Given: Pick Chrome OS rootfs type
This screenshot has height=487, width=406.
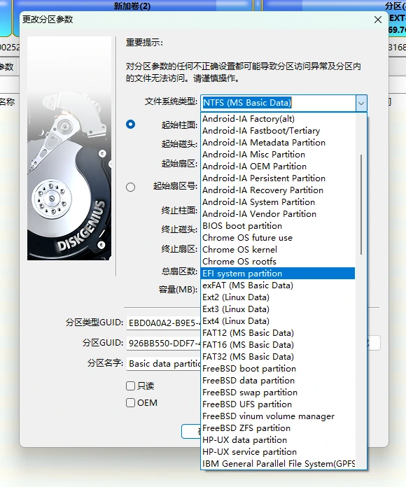Looking at the screenshot, I should [x=278, y=262].
